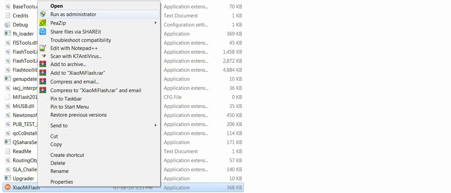Image resolution: width=451 pixels, height=193 pixels.
Task: Expand the Send to submenu arrow
Action: pos(155,125)
